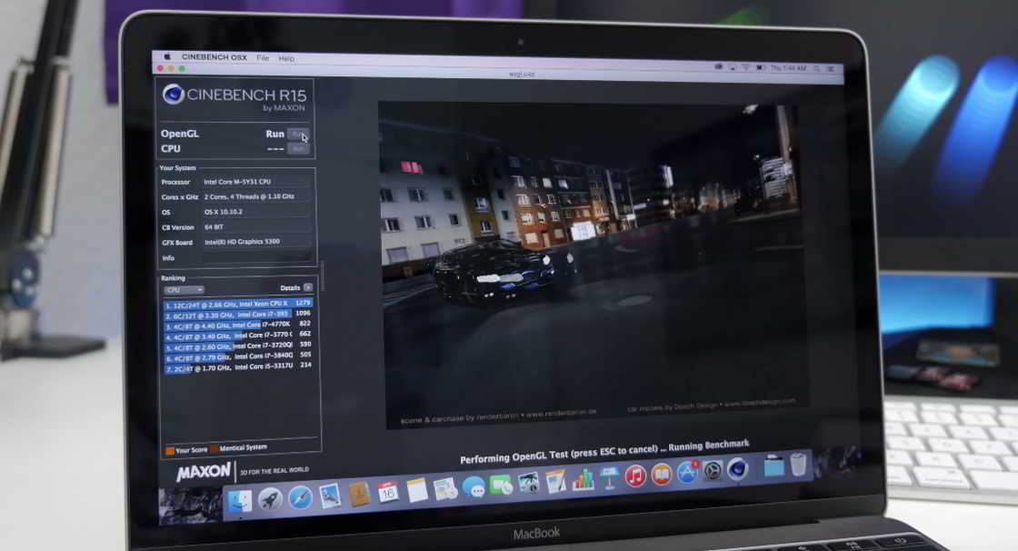
Task: Open Maps icon in Dock
Action: click(445, 488)
